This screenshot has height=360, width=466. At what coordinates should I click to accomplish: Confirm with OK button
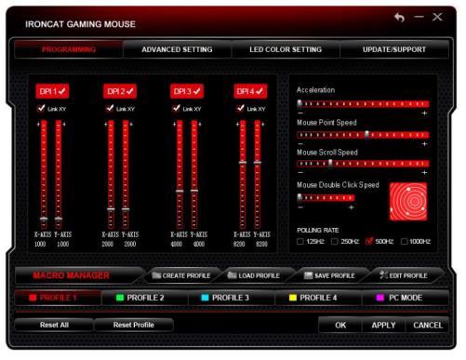coord(340,326)
